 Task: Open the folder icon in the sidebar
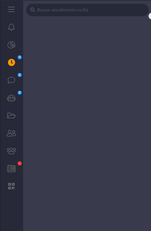click(x=11, y=116)
